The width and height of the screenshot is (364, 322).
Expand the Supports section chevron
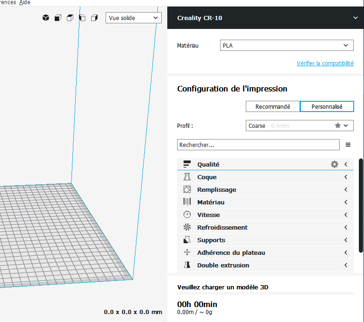[346, 240]
